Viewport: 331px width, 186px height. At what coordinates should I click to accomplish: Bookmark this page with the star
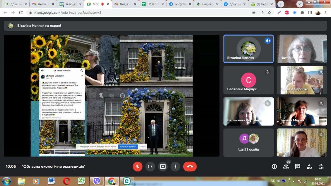point(269,13)
